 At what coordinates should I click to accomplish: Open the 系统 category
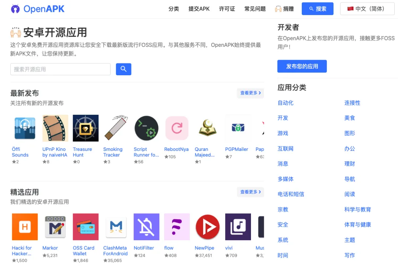283,240
